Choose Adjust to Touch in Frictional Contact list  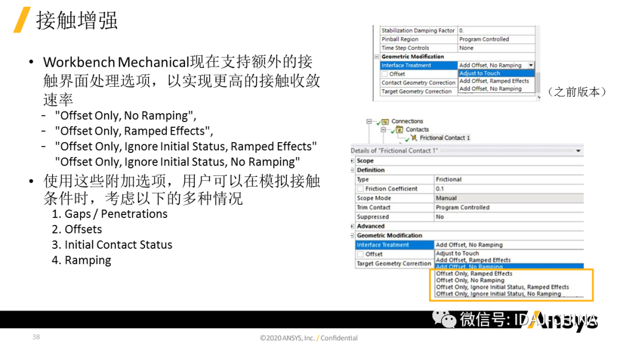(x=457, y=254)
